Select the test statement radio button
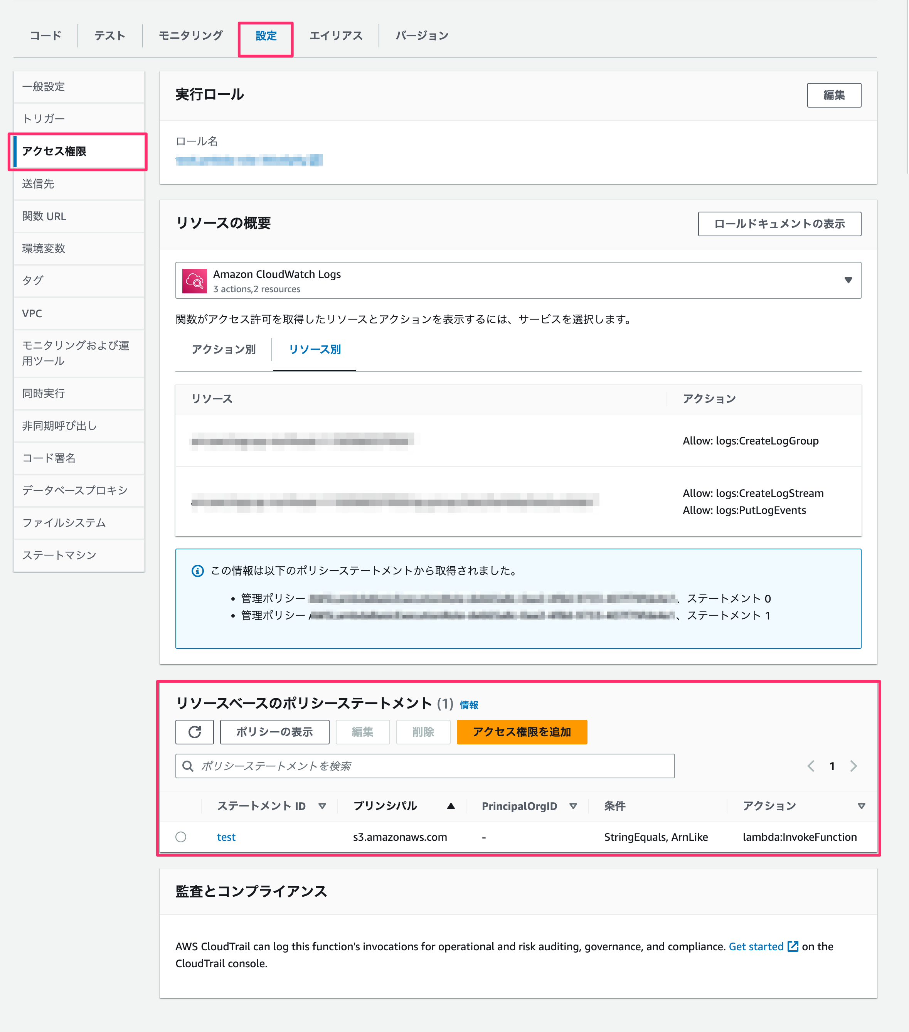 coord(181,837)
